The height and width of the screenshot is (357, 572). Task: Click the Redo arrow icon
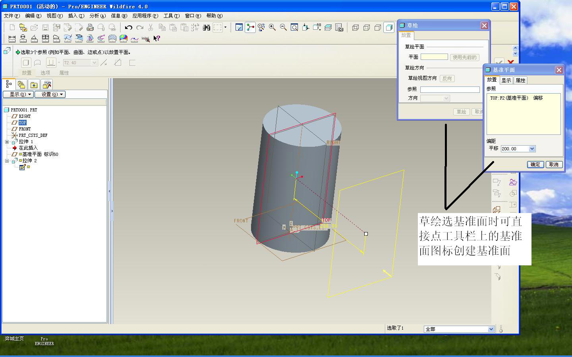click(139, 27)
